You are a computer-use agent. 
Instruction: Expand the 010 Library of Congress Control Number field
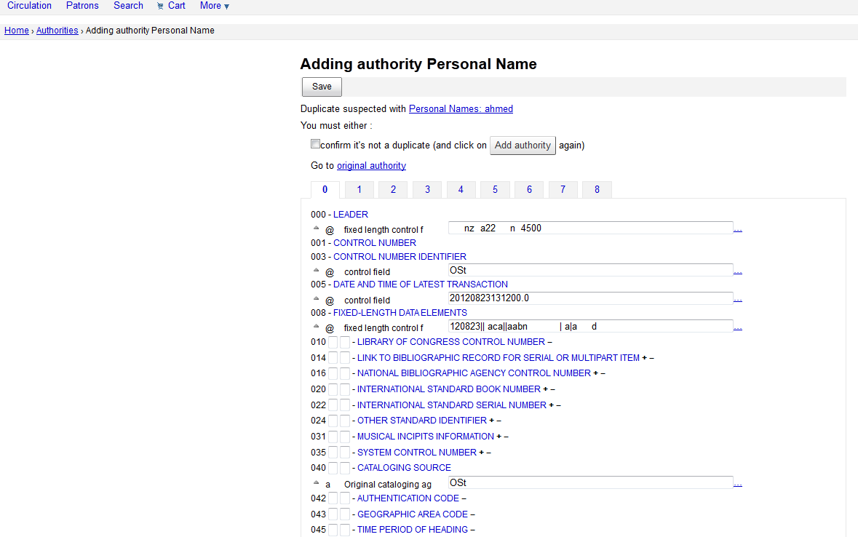[450, 342]
